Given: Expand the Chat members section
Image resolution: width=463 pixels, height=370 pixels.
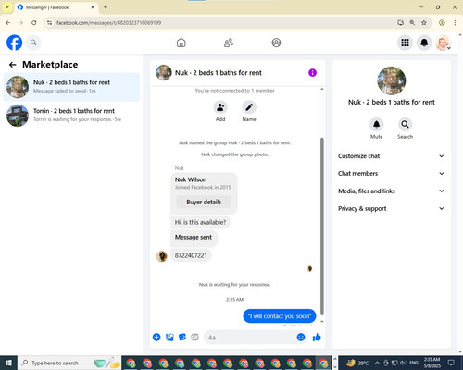Looking at the screenshot, I should (391, 174).
